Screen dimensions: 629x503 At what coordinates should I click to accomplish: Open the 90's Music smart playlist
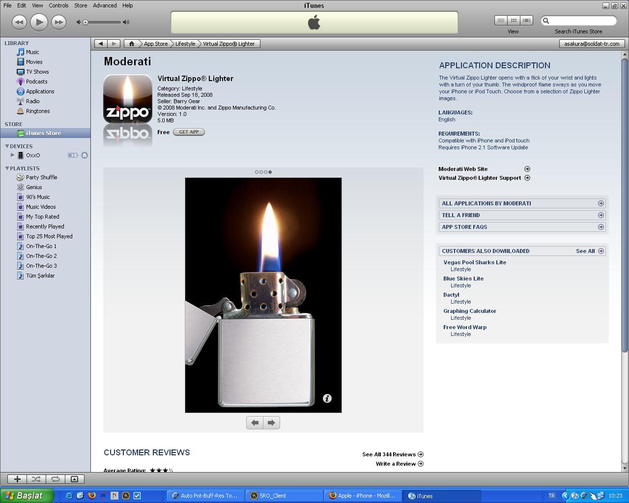pyautogui.click(x=38, y=197)
